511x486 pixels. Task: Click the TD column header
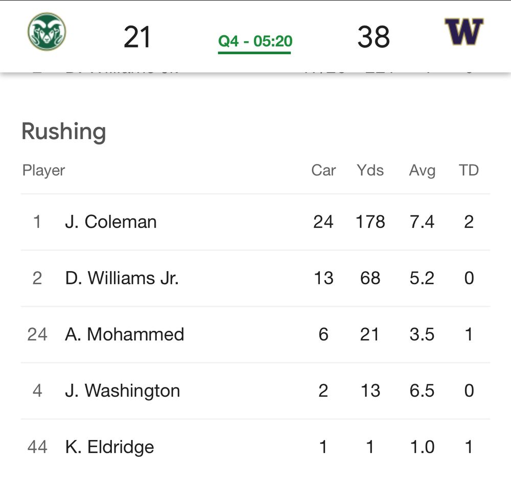469,170
